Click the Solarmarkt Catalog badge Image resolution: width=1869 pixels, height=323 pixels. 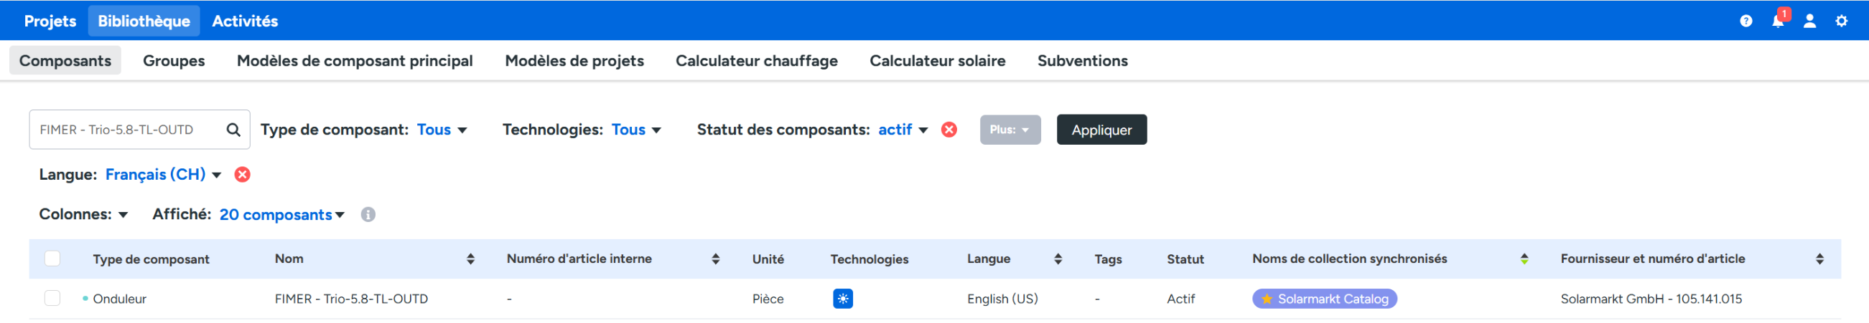pyautogui.click(x=1324, y=299)
